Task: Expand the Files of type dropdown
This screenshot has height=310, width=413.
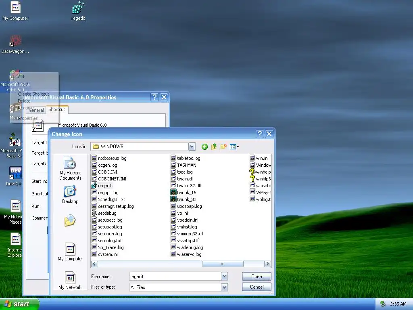Action: point(224,287)
